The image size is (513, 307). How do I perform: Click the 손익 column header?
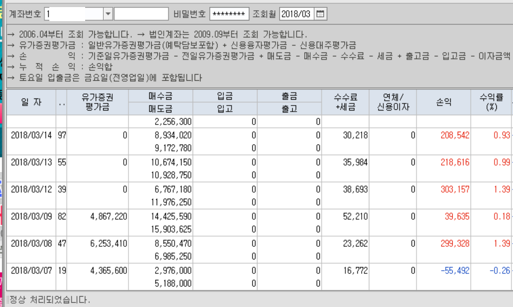[x=444, y=102]
